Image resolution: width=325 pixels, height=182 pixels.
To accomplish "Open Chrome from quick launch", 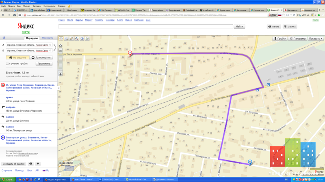I will coord(19,180).
